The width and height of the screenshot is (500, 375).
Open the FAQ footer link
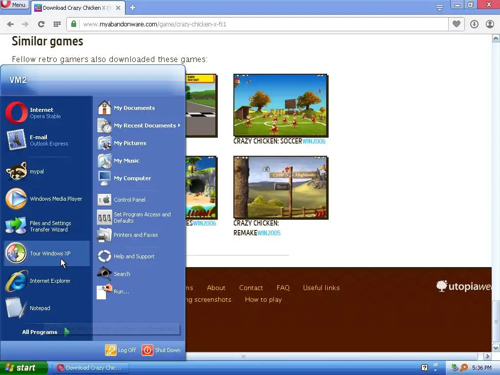click(x=283, y=288)
